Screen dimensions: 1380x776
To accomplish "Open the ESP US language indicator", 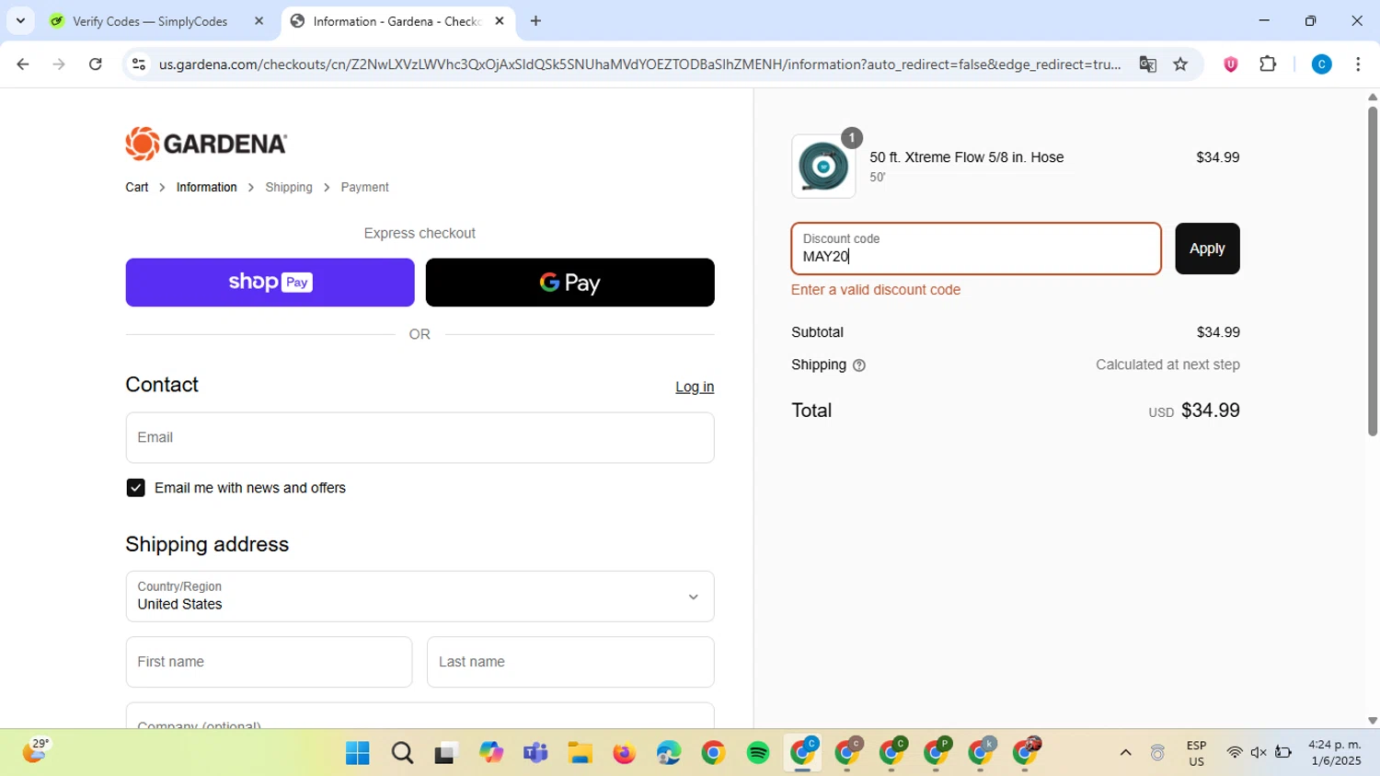I will pyautogui.click(x=1196, y=753).
